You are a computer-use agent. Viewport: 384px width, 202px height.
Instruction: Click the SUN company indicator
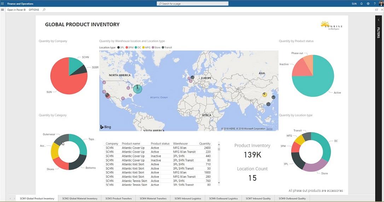click(354, 4)
